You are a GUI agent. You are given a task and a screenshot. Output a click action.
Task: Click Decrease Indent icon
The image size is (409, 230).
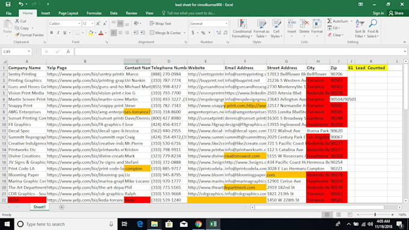pyautogui.click(x=136, y=33)
